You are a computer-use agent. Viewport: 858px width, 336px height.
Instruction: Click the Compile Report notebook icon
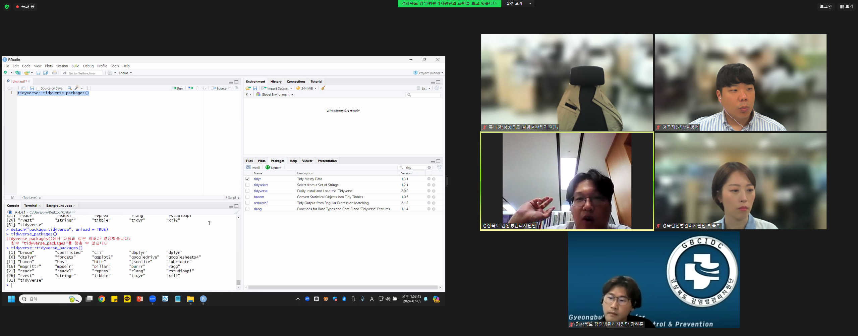(89, 88)
